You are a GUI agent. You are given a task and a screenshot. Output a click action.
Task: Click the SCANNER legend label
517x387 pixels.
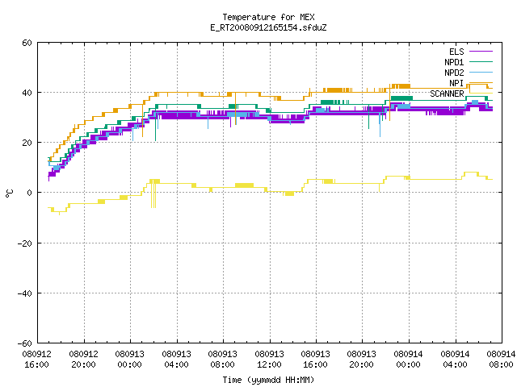coord(447,94)
